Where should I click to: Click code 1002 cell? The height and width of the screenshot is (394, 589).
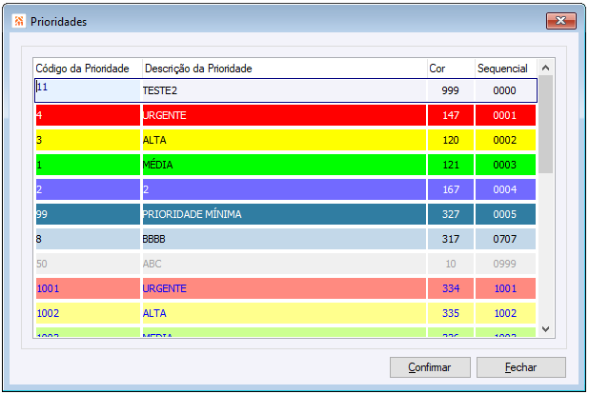point(88,313)
